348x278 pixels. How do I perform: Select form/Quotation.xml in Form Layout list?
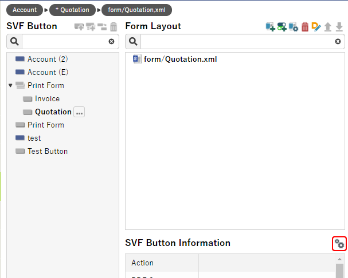[180, 59]
